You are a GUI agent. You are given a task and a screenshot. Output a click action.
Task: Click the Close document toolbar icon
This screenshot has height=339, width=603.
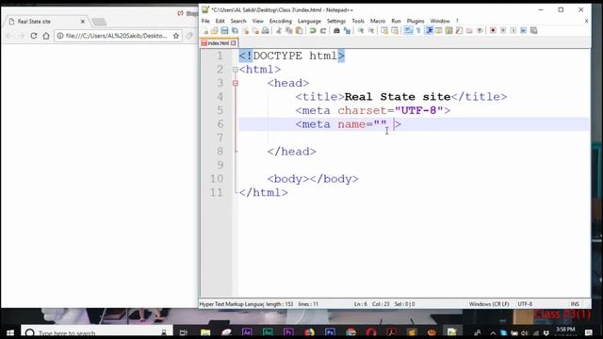245,31
